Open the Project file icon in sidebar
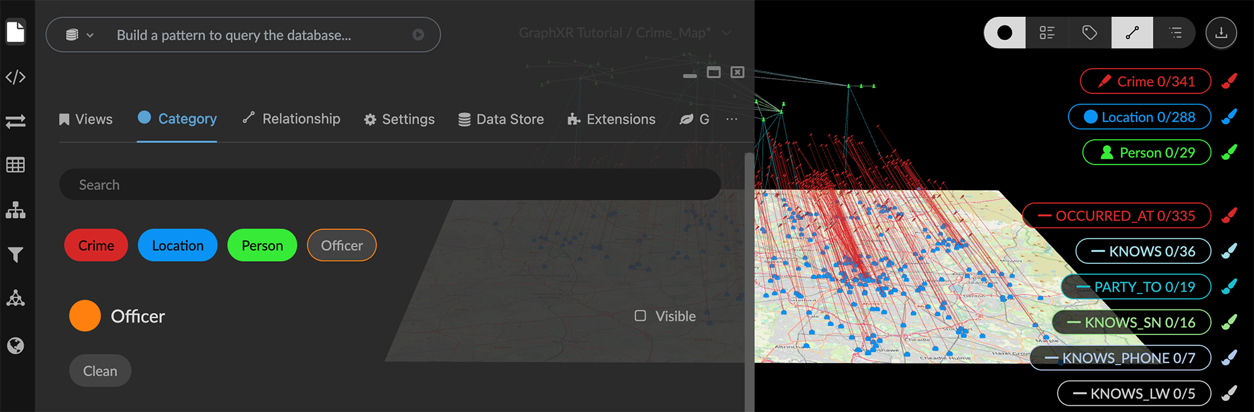 coord(16,32)
